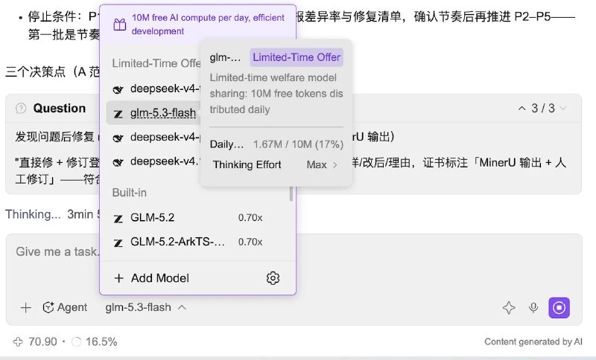Select deepseek-v4.1 model entry
Image resolution: width=596 pixels, height=360 pixels.
click(153, 161)
